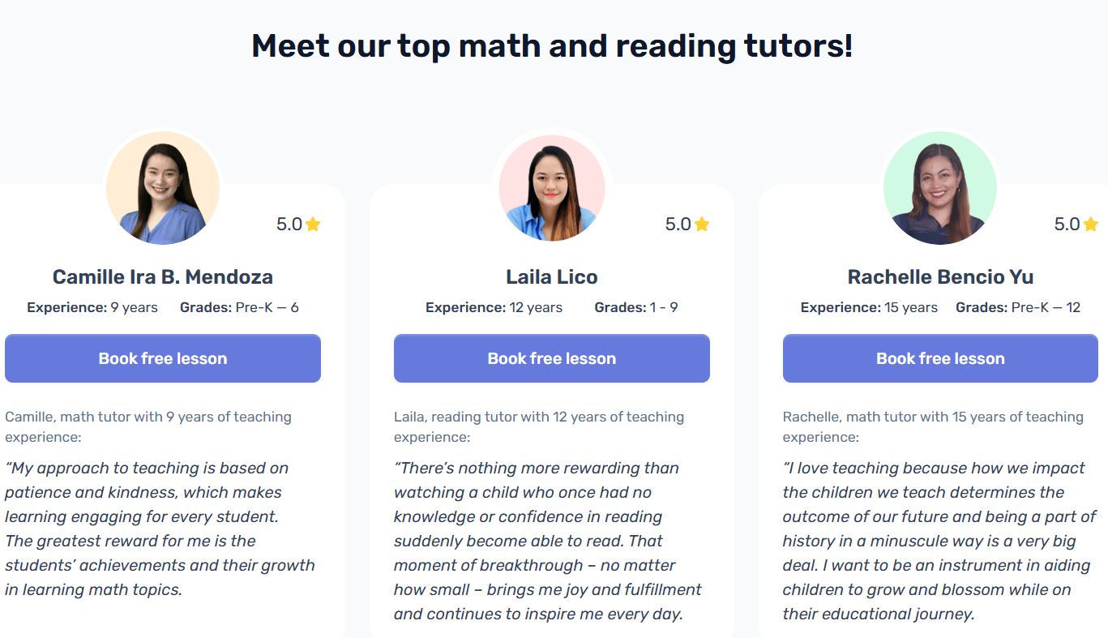The height and width of the screenshot is (638, 1108).
Task: Click the star icon beside Laila's 5.0 rating
Action: (x=702, y=224)
